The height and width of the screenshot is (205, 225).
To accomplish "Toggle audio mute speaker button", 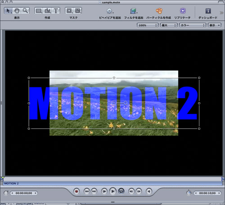I will tap(149, 191).
